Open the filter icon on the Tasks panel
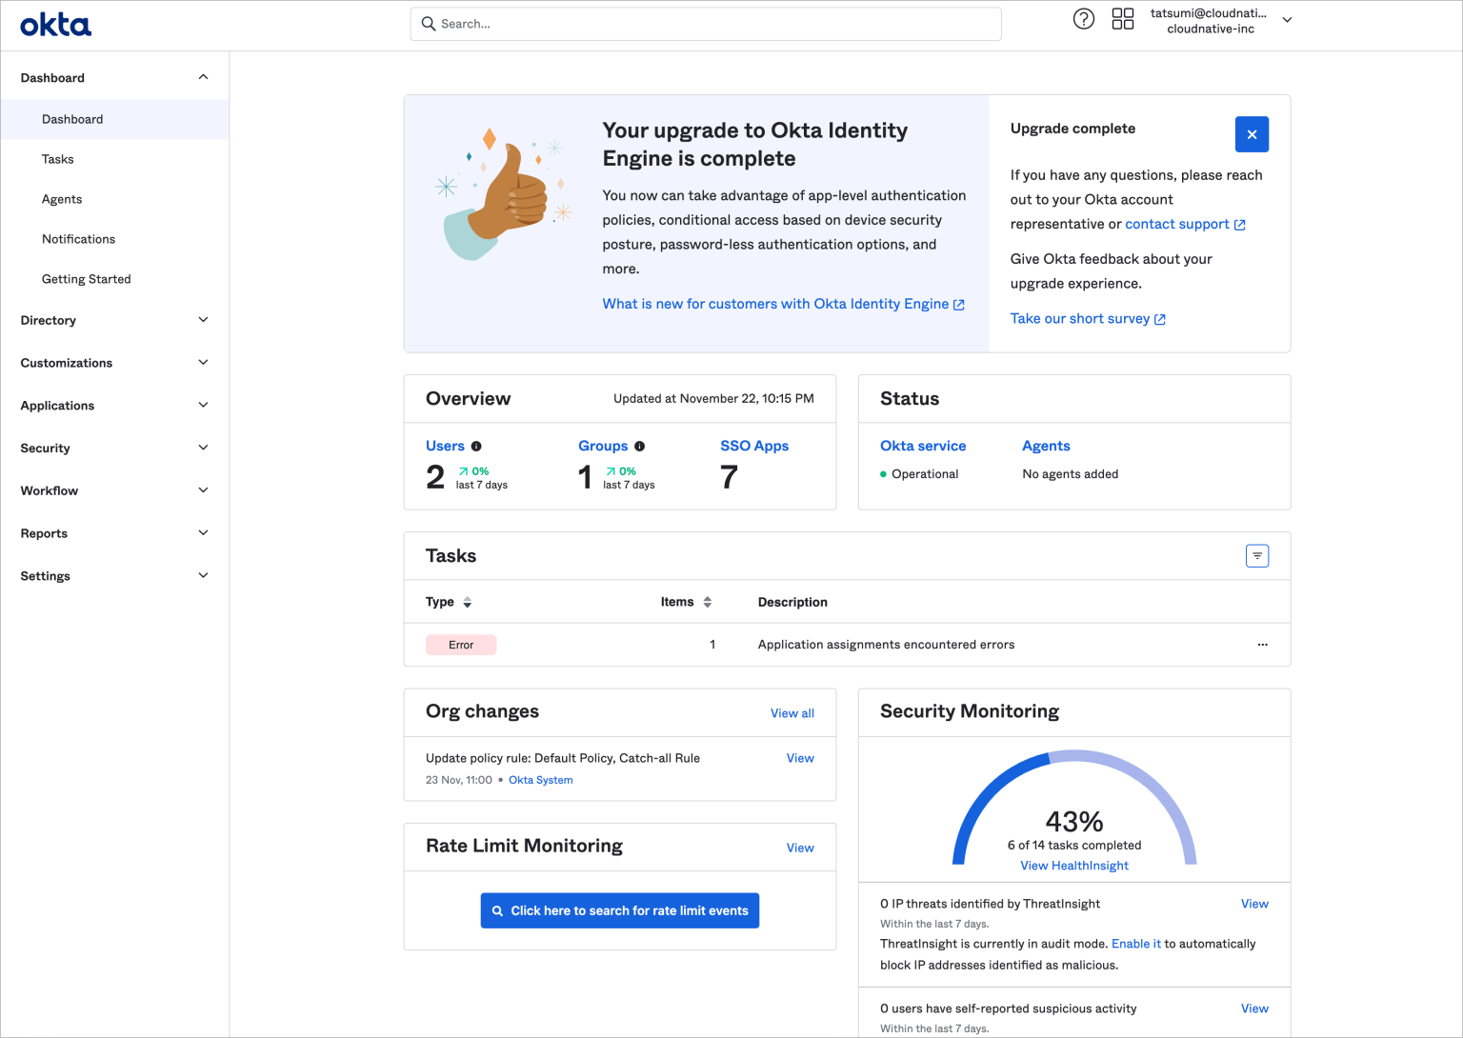 (1257, 555)
